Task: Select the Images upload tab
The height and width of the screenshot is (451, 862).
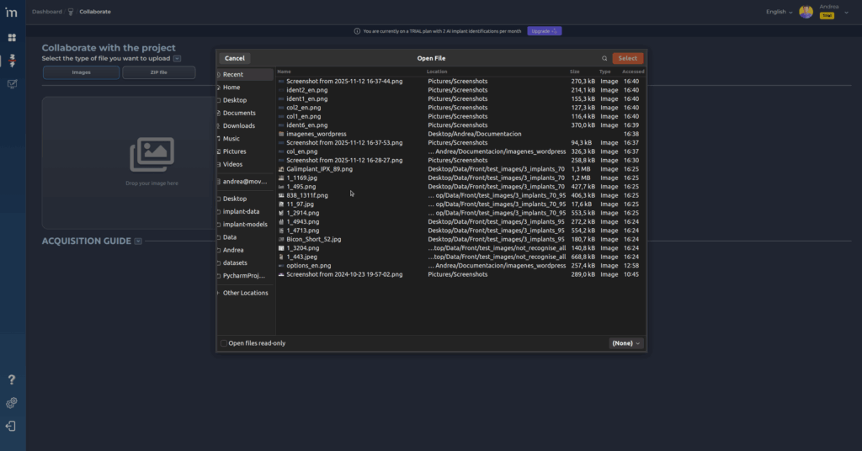Action: pyautogui.click(x=81, y=72)
